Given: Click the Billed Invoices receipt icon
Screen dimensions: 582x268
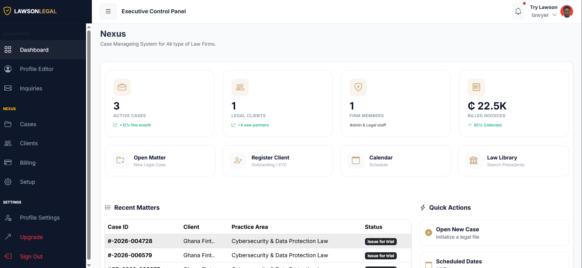Looking at the screenshot, I should coord(476,87).
